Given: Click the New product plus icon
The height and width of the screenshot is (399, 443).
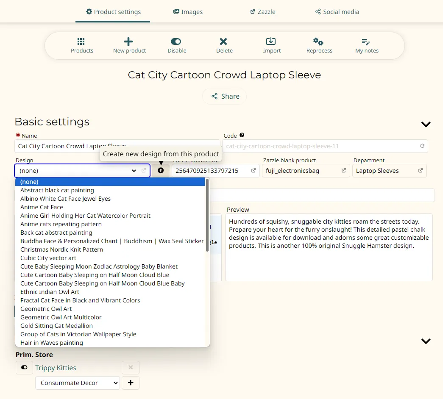Looking at the screenshot, I should tap(128, 42).
